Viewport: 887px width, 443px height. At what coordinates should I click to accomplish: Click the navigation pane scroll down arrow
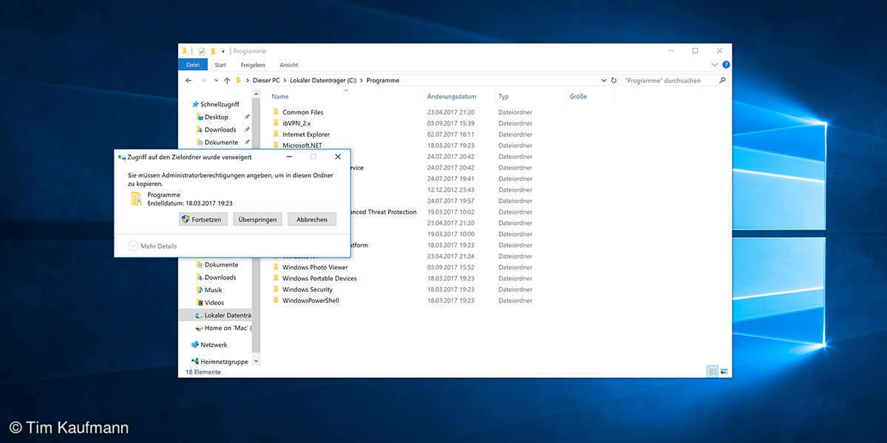click(256, 362)
